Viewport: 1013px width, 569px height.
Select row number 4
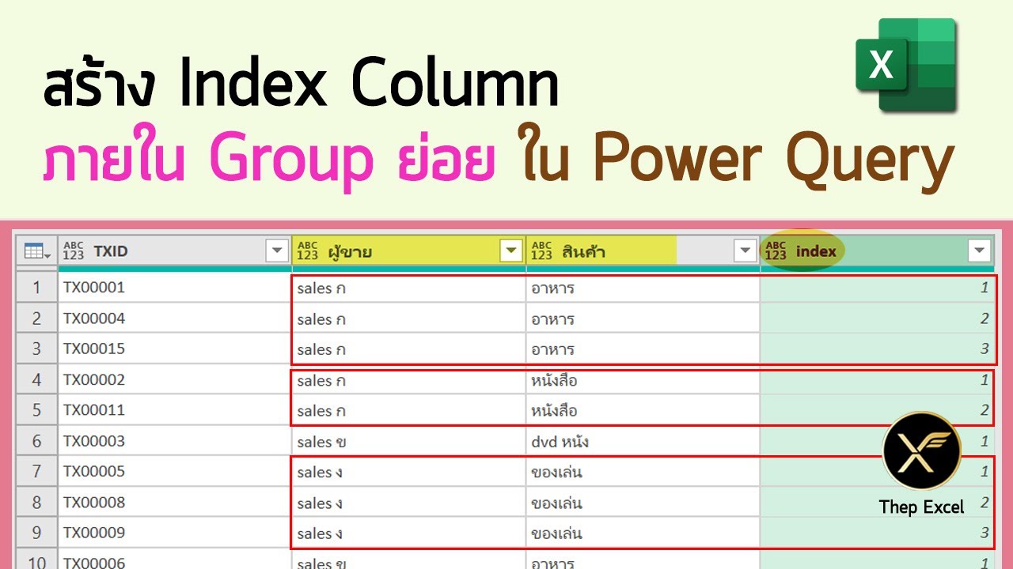tap(36, 379)
